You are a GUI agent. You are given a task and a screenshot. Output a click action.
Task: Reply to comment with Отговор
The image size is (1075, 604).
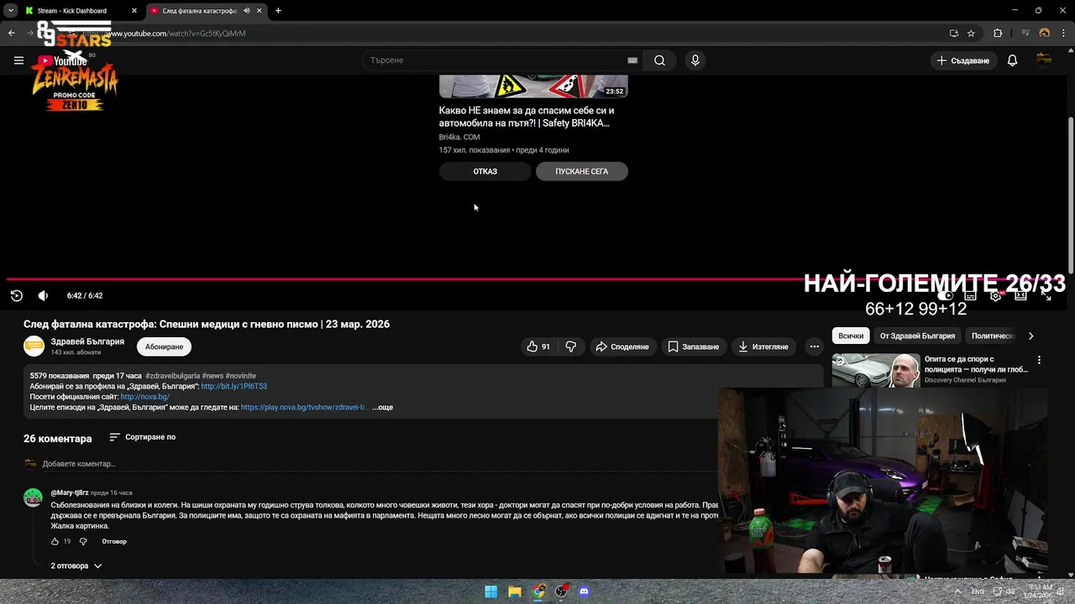(114, 541)
